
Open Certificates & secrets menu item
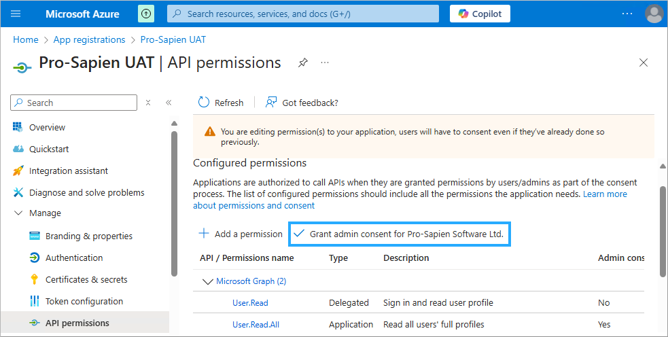[x=86, y=280]
